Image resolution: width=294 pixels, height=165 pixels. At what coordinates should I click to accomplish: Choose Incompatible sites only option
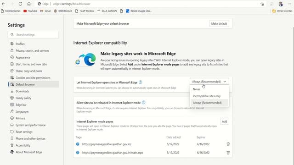point(209,96)
